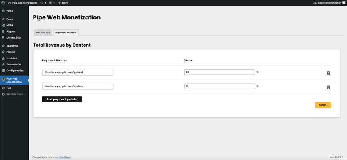This screenshot has height=160, width=347.
Task: Delete the andrey payment pointer row
Action: point(328,87)
